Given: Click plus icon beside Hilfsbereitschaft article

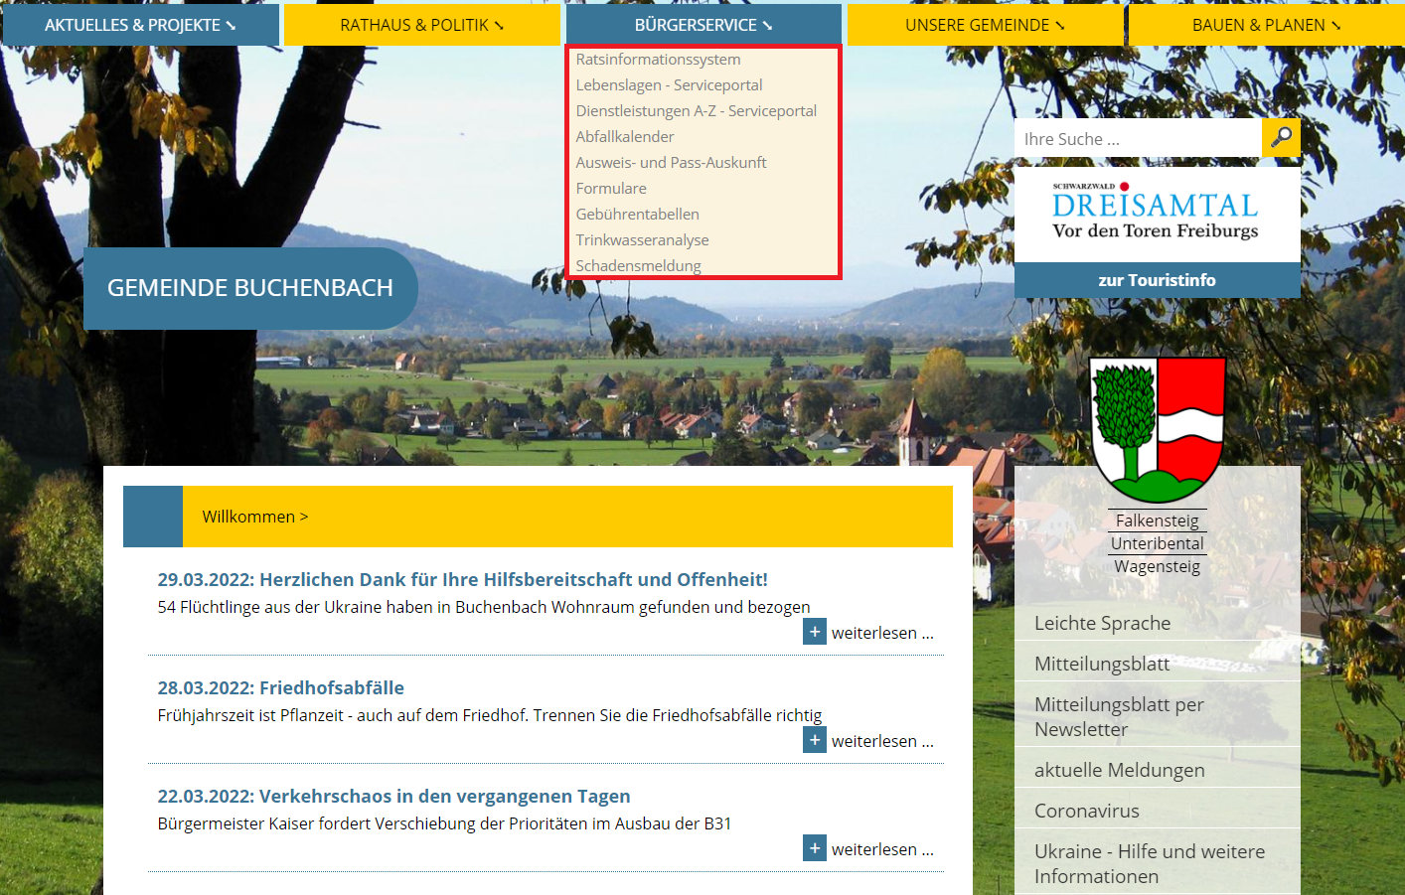Looking at the screenshot, I should coord(815,632).
